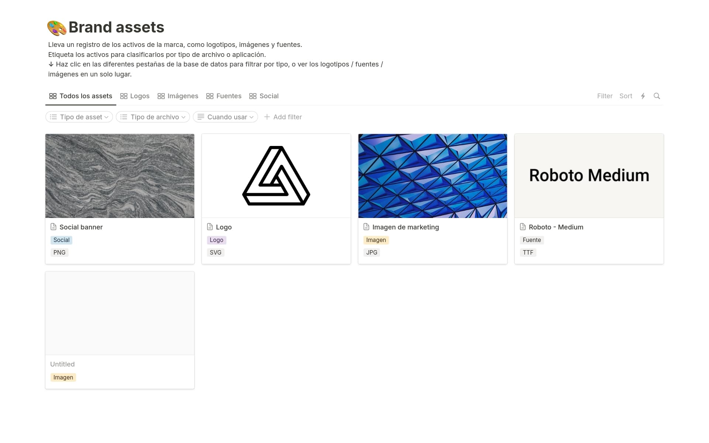
Task: Click the Sort button
Action: point(626,96)
